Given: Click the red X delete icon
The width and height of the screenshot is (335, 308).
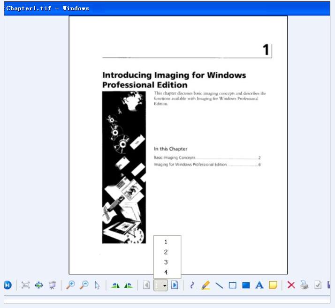Looking at the screenshot, I should pyautogui.click(x=291, y=285).
